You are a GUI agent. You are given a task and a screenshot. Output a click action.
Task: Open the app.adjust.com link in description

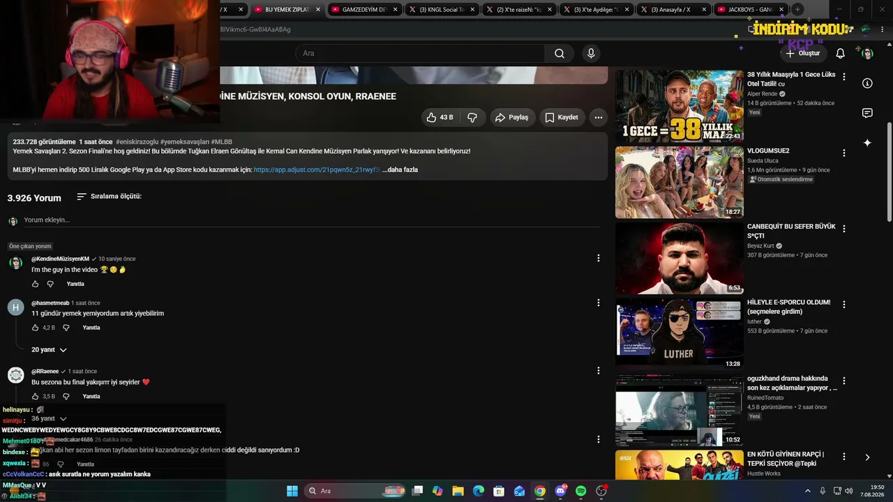coord(316,169)
